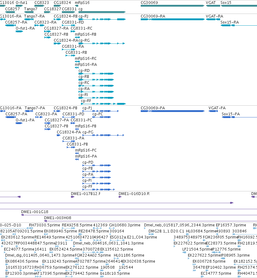Select the RE28478.5prime EST label
The width and height of the screenshot is (257, 278).
94,231
